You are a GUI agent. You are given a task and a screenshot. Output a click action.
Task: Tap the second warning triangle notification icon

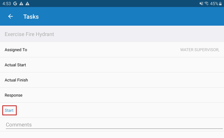pyautogui.click(x=27, y=3)
